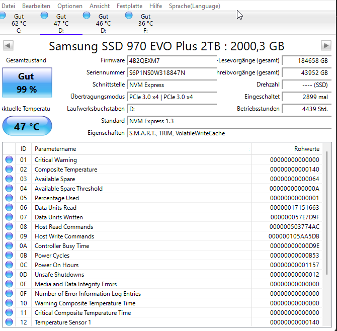337x331 pixels.
Task: Click the 47 °C temperature button
Action: tap(27, 126)
